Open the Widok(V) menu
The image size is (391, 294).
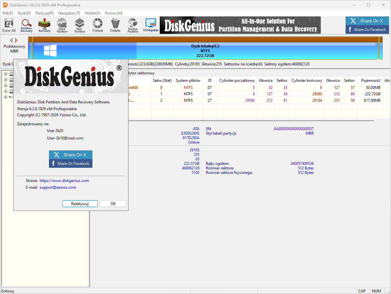point(92,13)
